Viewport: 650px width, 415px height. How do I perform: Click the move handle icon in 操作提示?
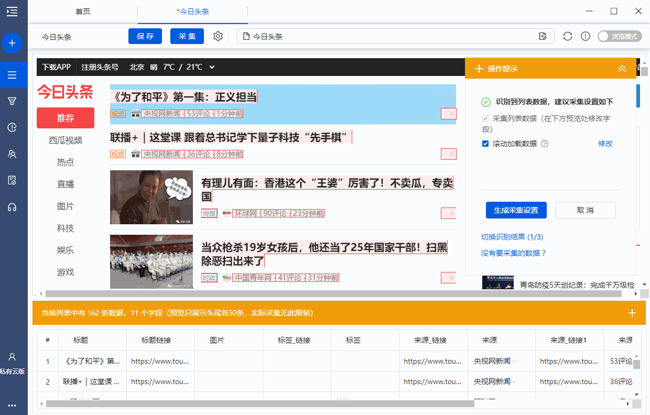click(x=478, y=69)
